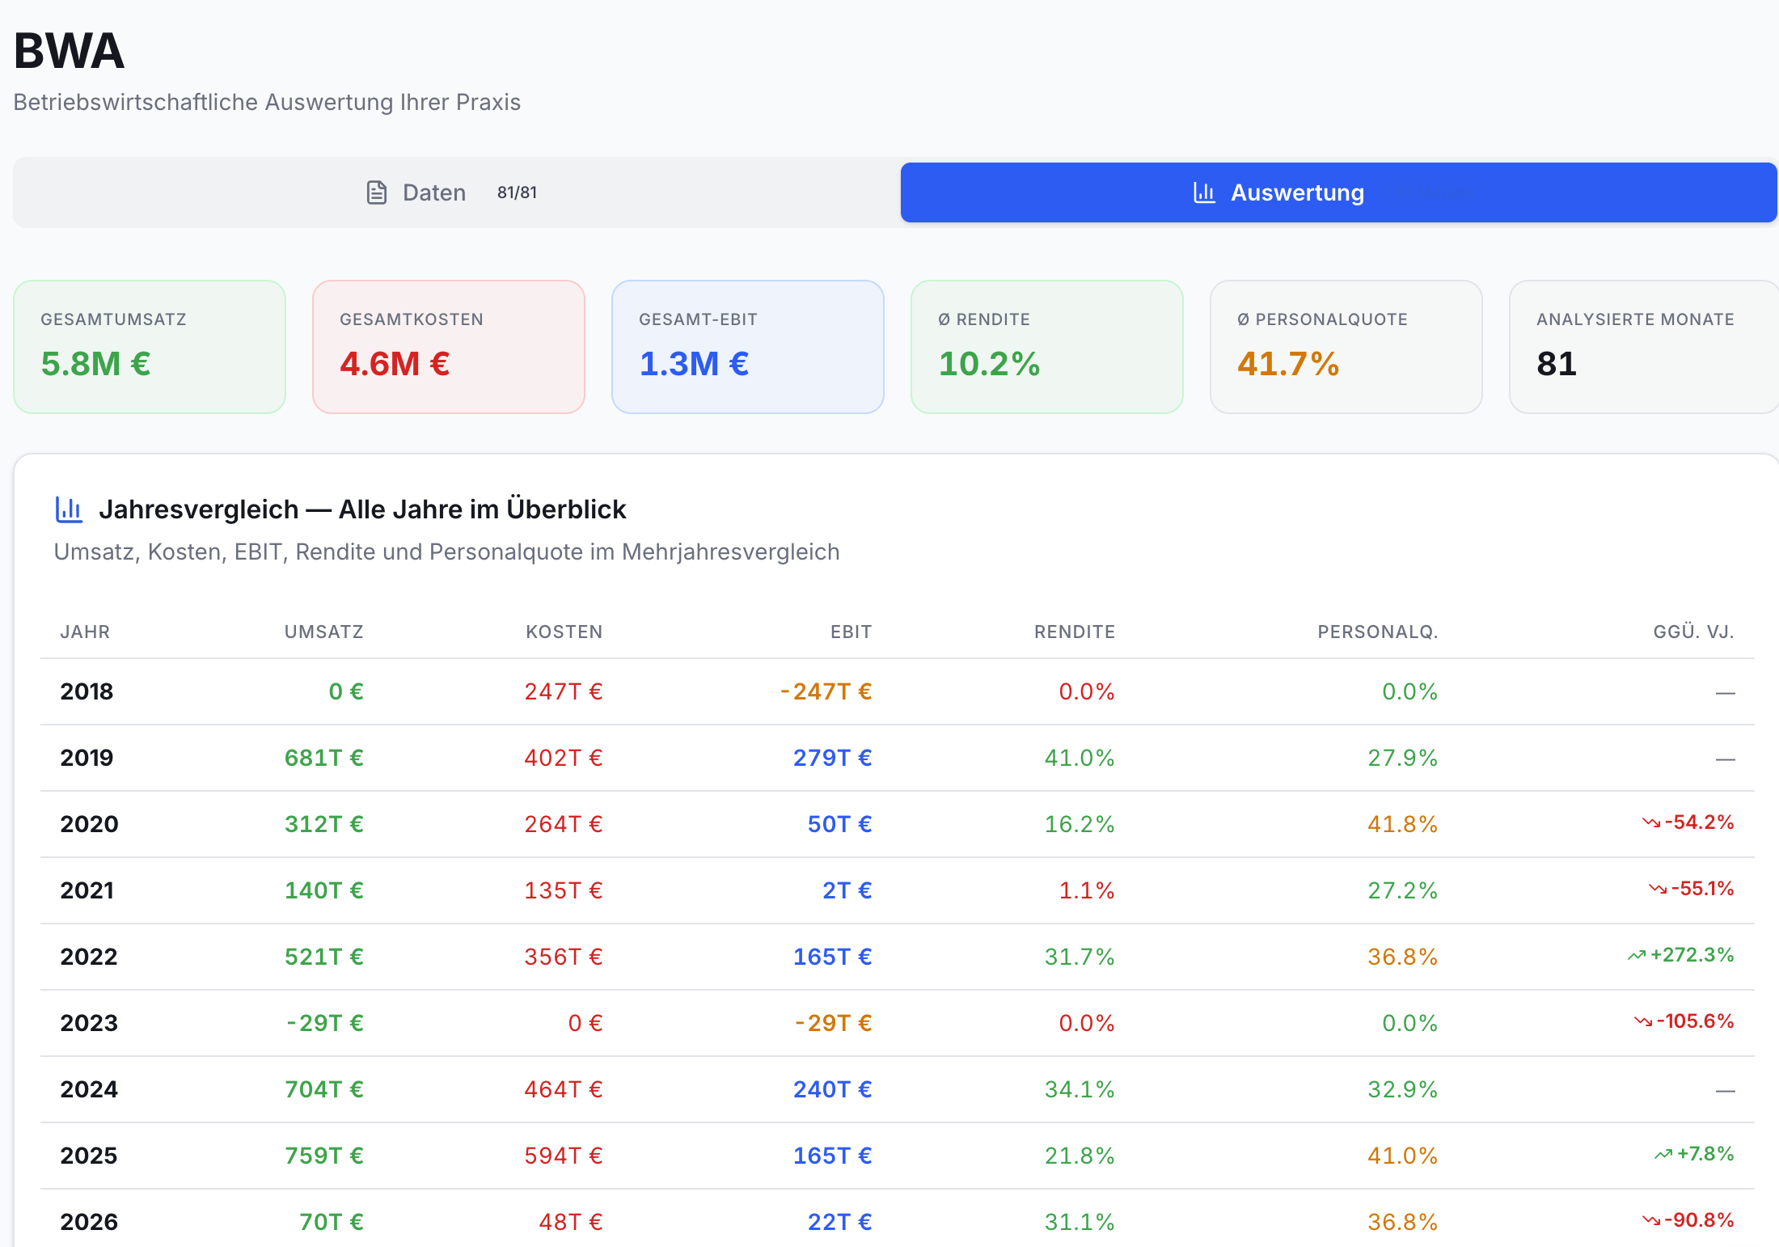
Task: Select the 2018 year row label
Action: [87, 691]
